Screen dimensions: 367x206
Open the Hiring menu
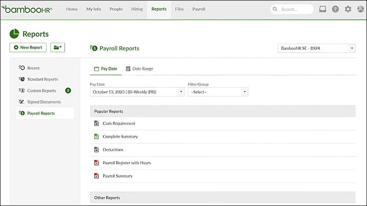pos(137,9)
